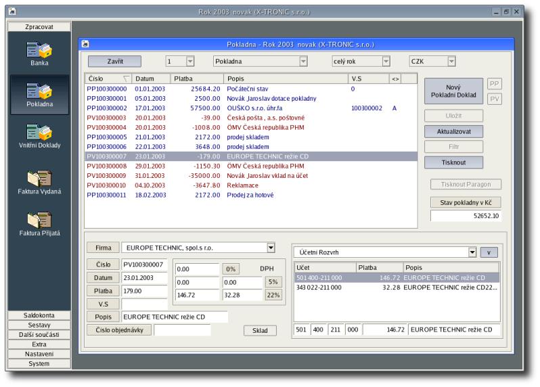Click the Zavřít button

pos(114,62)
